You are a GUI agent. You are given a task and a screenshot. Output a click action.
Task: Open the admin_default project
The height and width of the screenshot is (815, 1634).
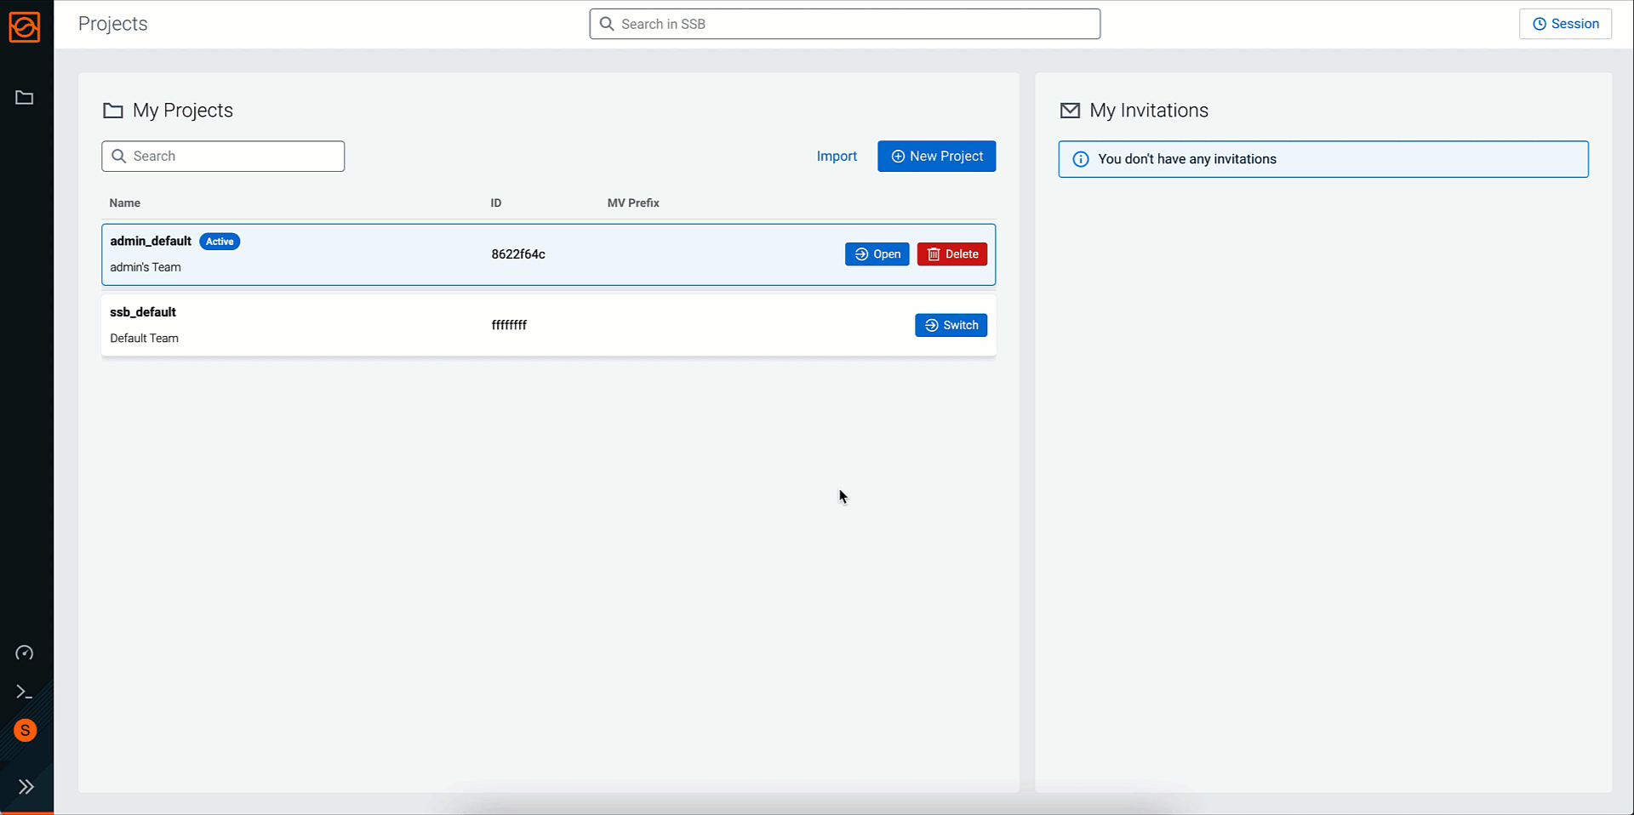click(877, 254)
